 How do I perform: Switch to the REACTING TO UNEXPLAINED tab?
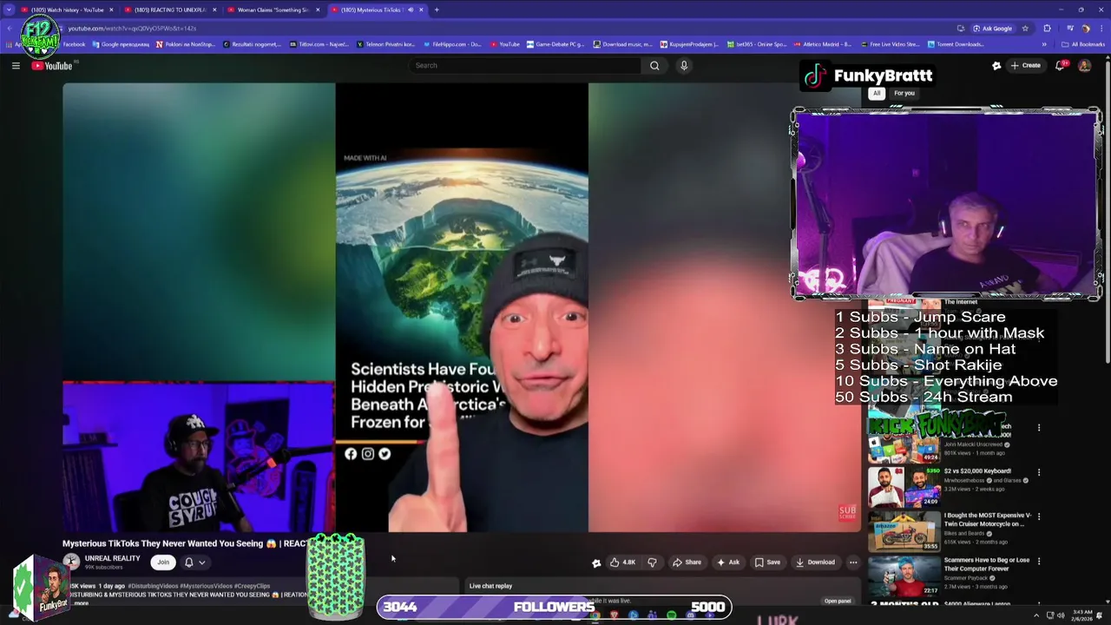(x=169, y=10)
